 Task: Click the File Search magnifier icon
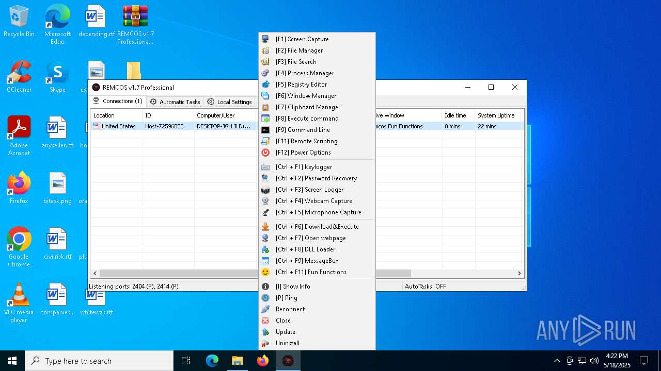pyautogui.click(x=265, y=62)
